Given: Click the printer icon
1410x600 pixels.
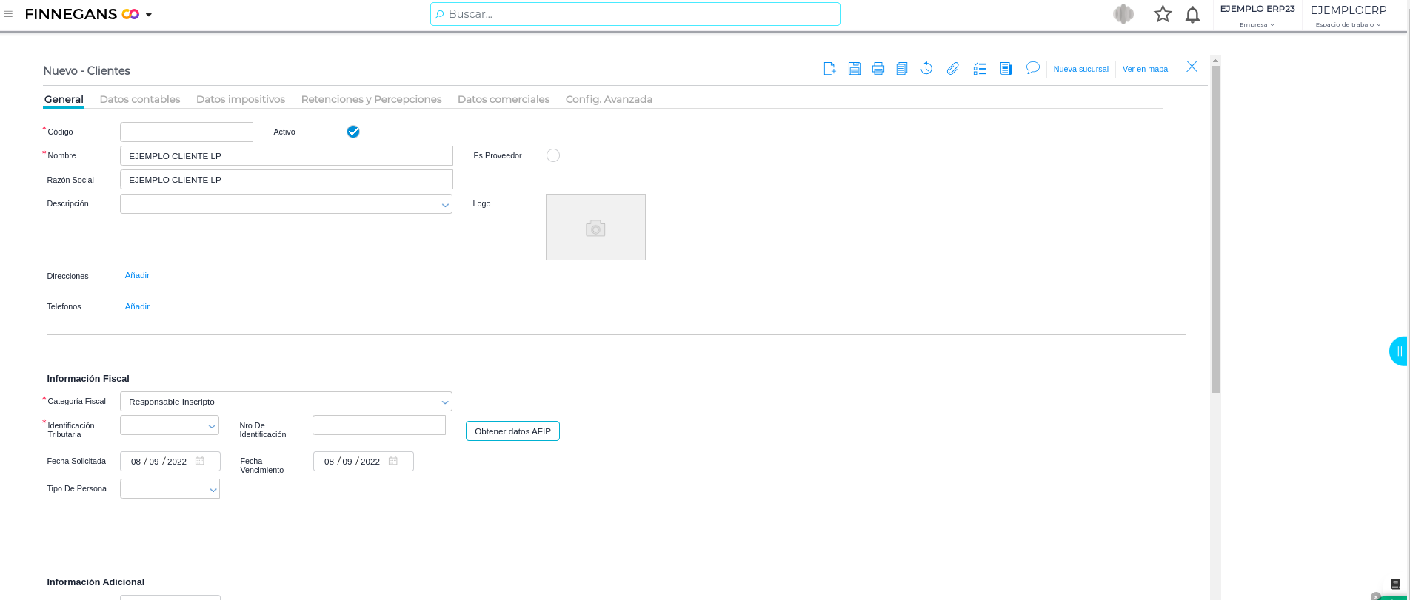Looking at the screenshot, I should point(878,69).
